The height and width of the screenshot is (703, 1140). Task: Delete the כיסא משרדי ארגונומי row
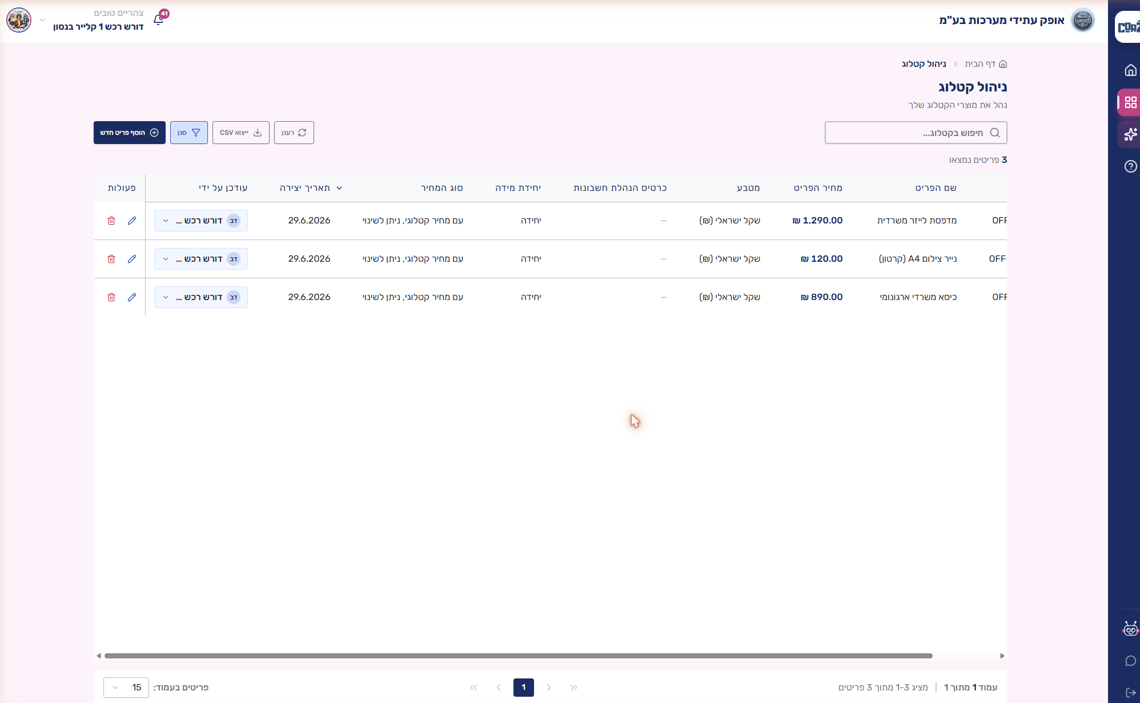111,297
